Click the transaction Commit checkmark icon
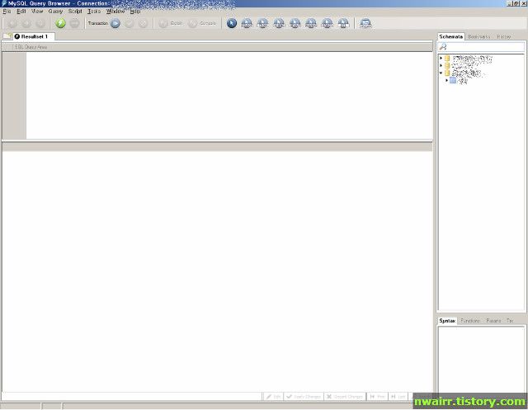528x410 pixels. coord(130,23)
